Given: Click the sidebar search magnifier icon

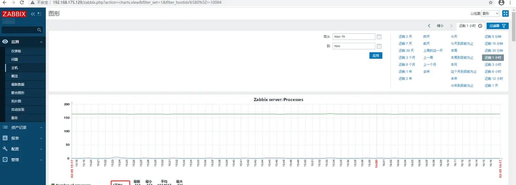Looking at the screenshot, I should [x=39, y=30].
